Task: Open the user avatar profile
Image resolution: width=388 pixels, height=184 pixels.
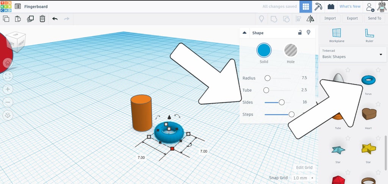Action: pyautogui.click(x=382, y=7)
